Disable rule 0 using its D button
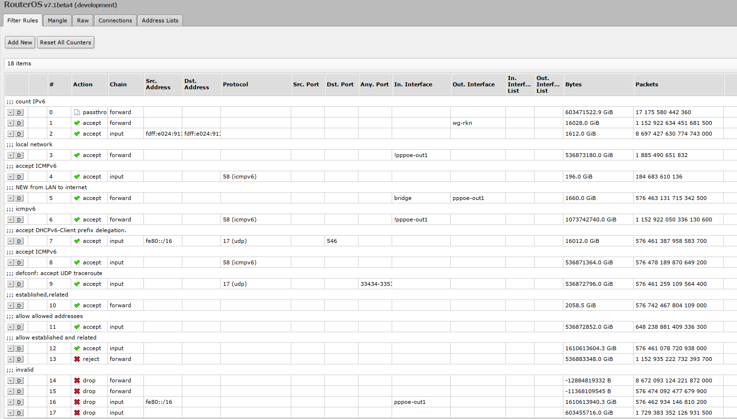Screen dimensions: 737x419 click(x=19, y=112)
